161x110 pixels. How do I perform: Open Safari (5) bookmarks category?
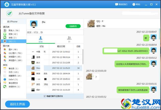[x=13, y=79]
